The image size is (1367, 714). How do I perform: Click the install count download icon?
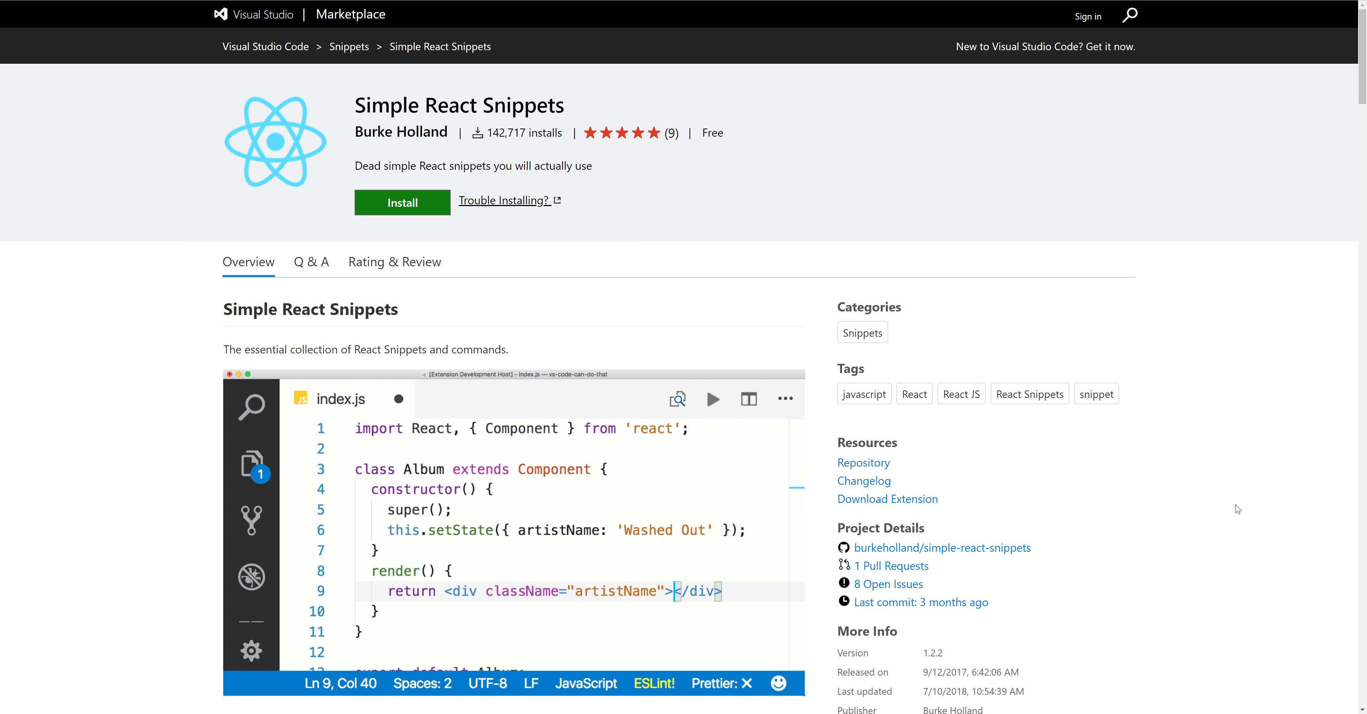478,133
